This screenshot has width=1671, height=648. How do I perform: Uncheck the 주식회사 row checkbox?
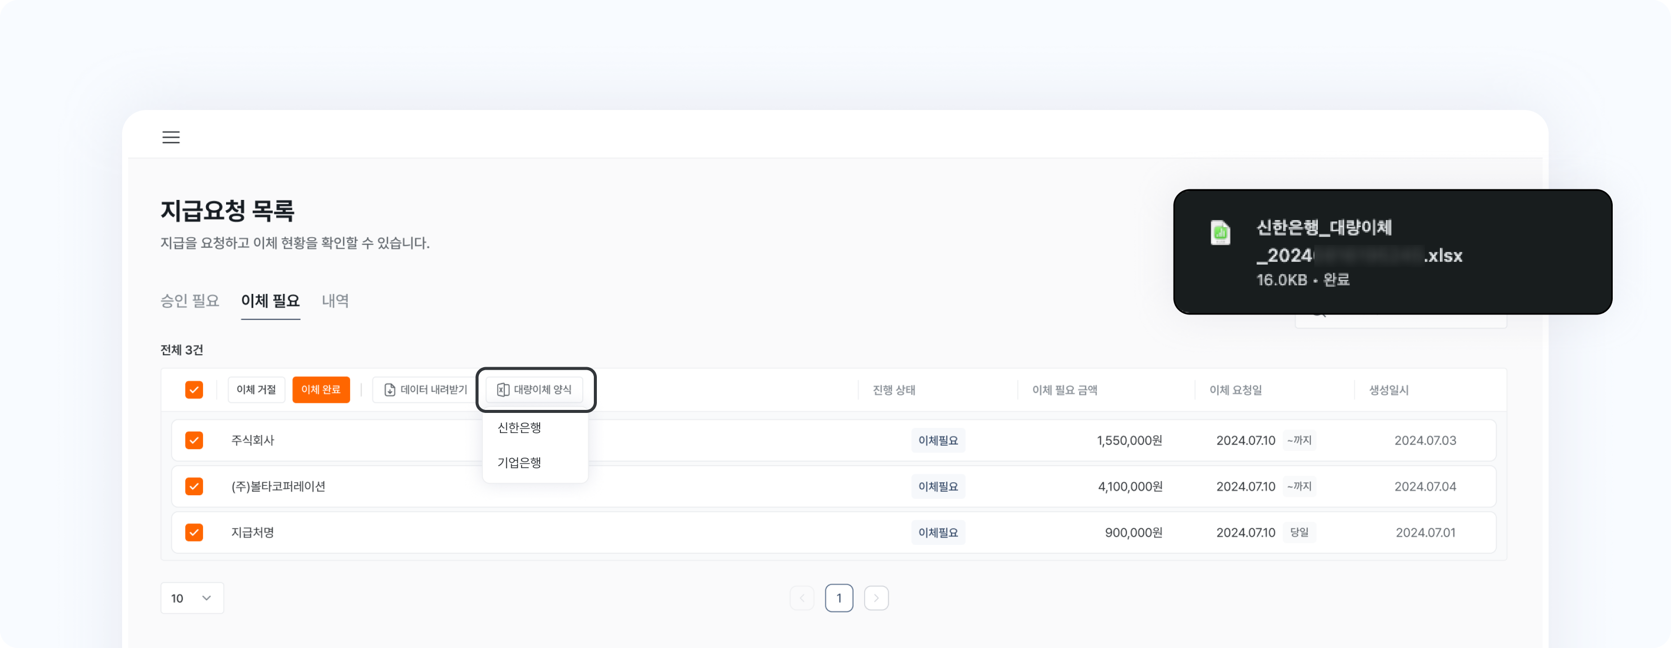[194, 440]
